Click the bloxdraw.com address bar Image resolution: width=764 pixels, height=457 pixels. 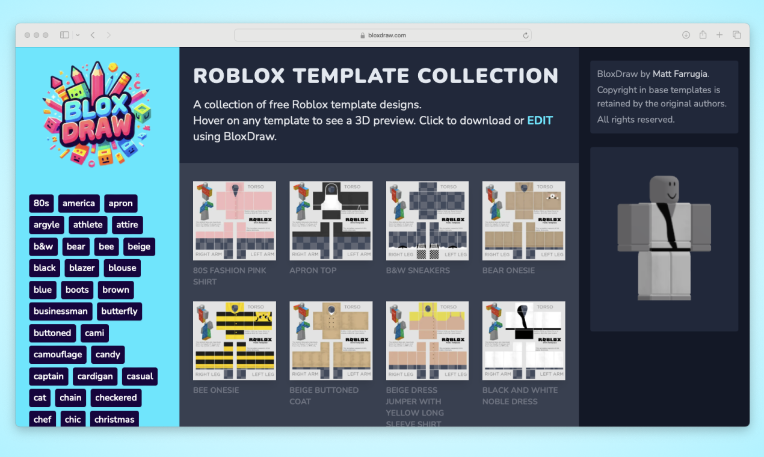click(x=383, y=35)
